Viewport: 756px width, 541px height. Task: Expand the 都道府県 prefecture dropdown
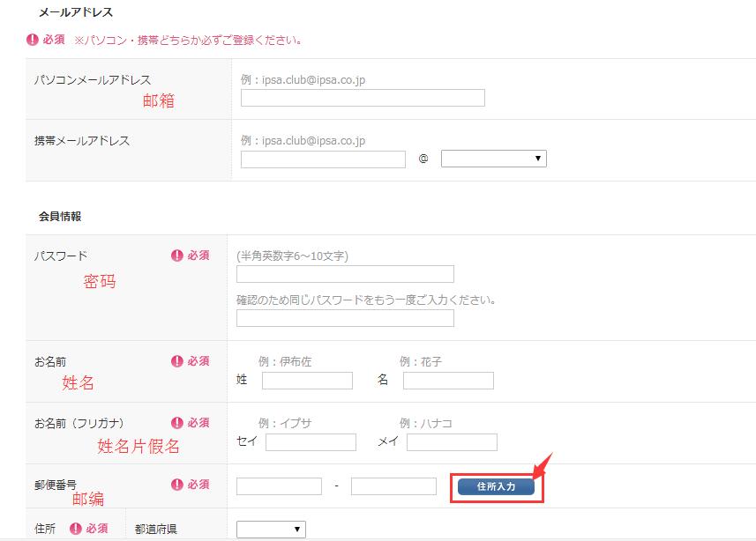271,530
